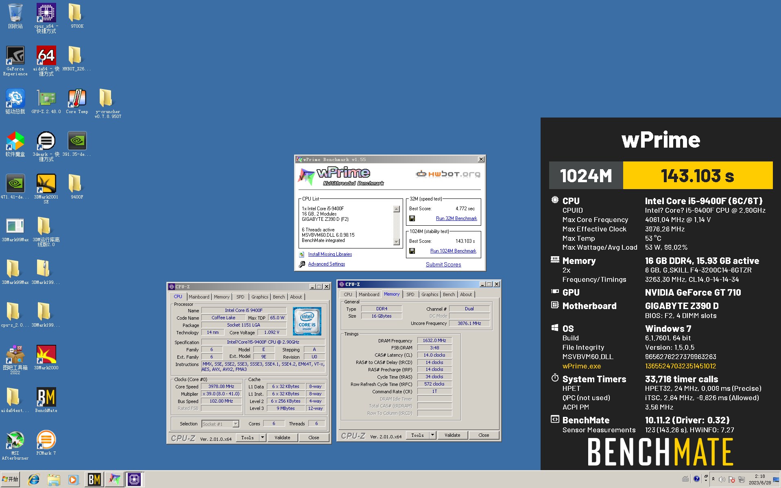The height and width of the screenshot is (488, 781).
Task: Click Validate in left CPU-Z window
Action: (282, 438)
